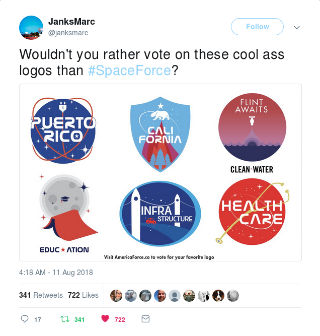320x336 pixels.
Task: Select the first liker avatar in the row
Action: (x=116, y=296)
